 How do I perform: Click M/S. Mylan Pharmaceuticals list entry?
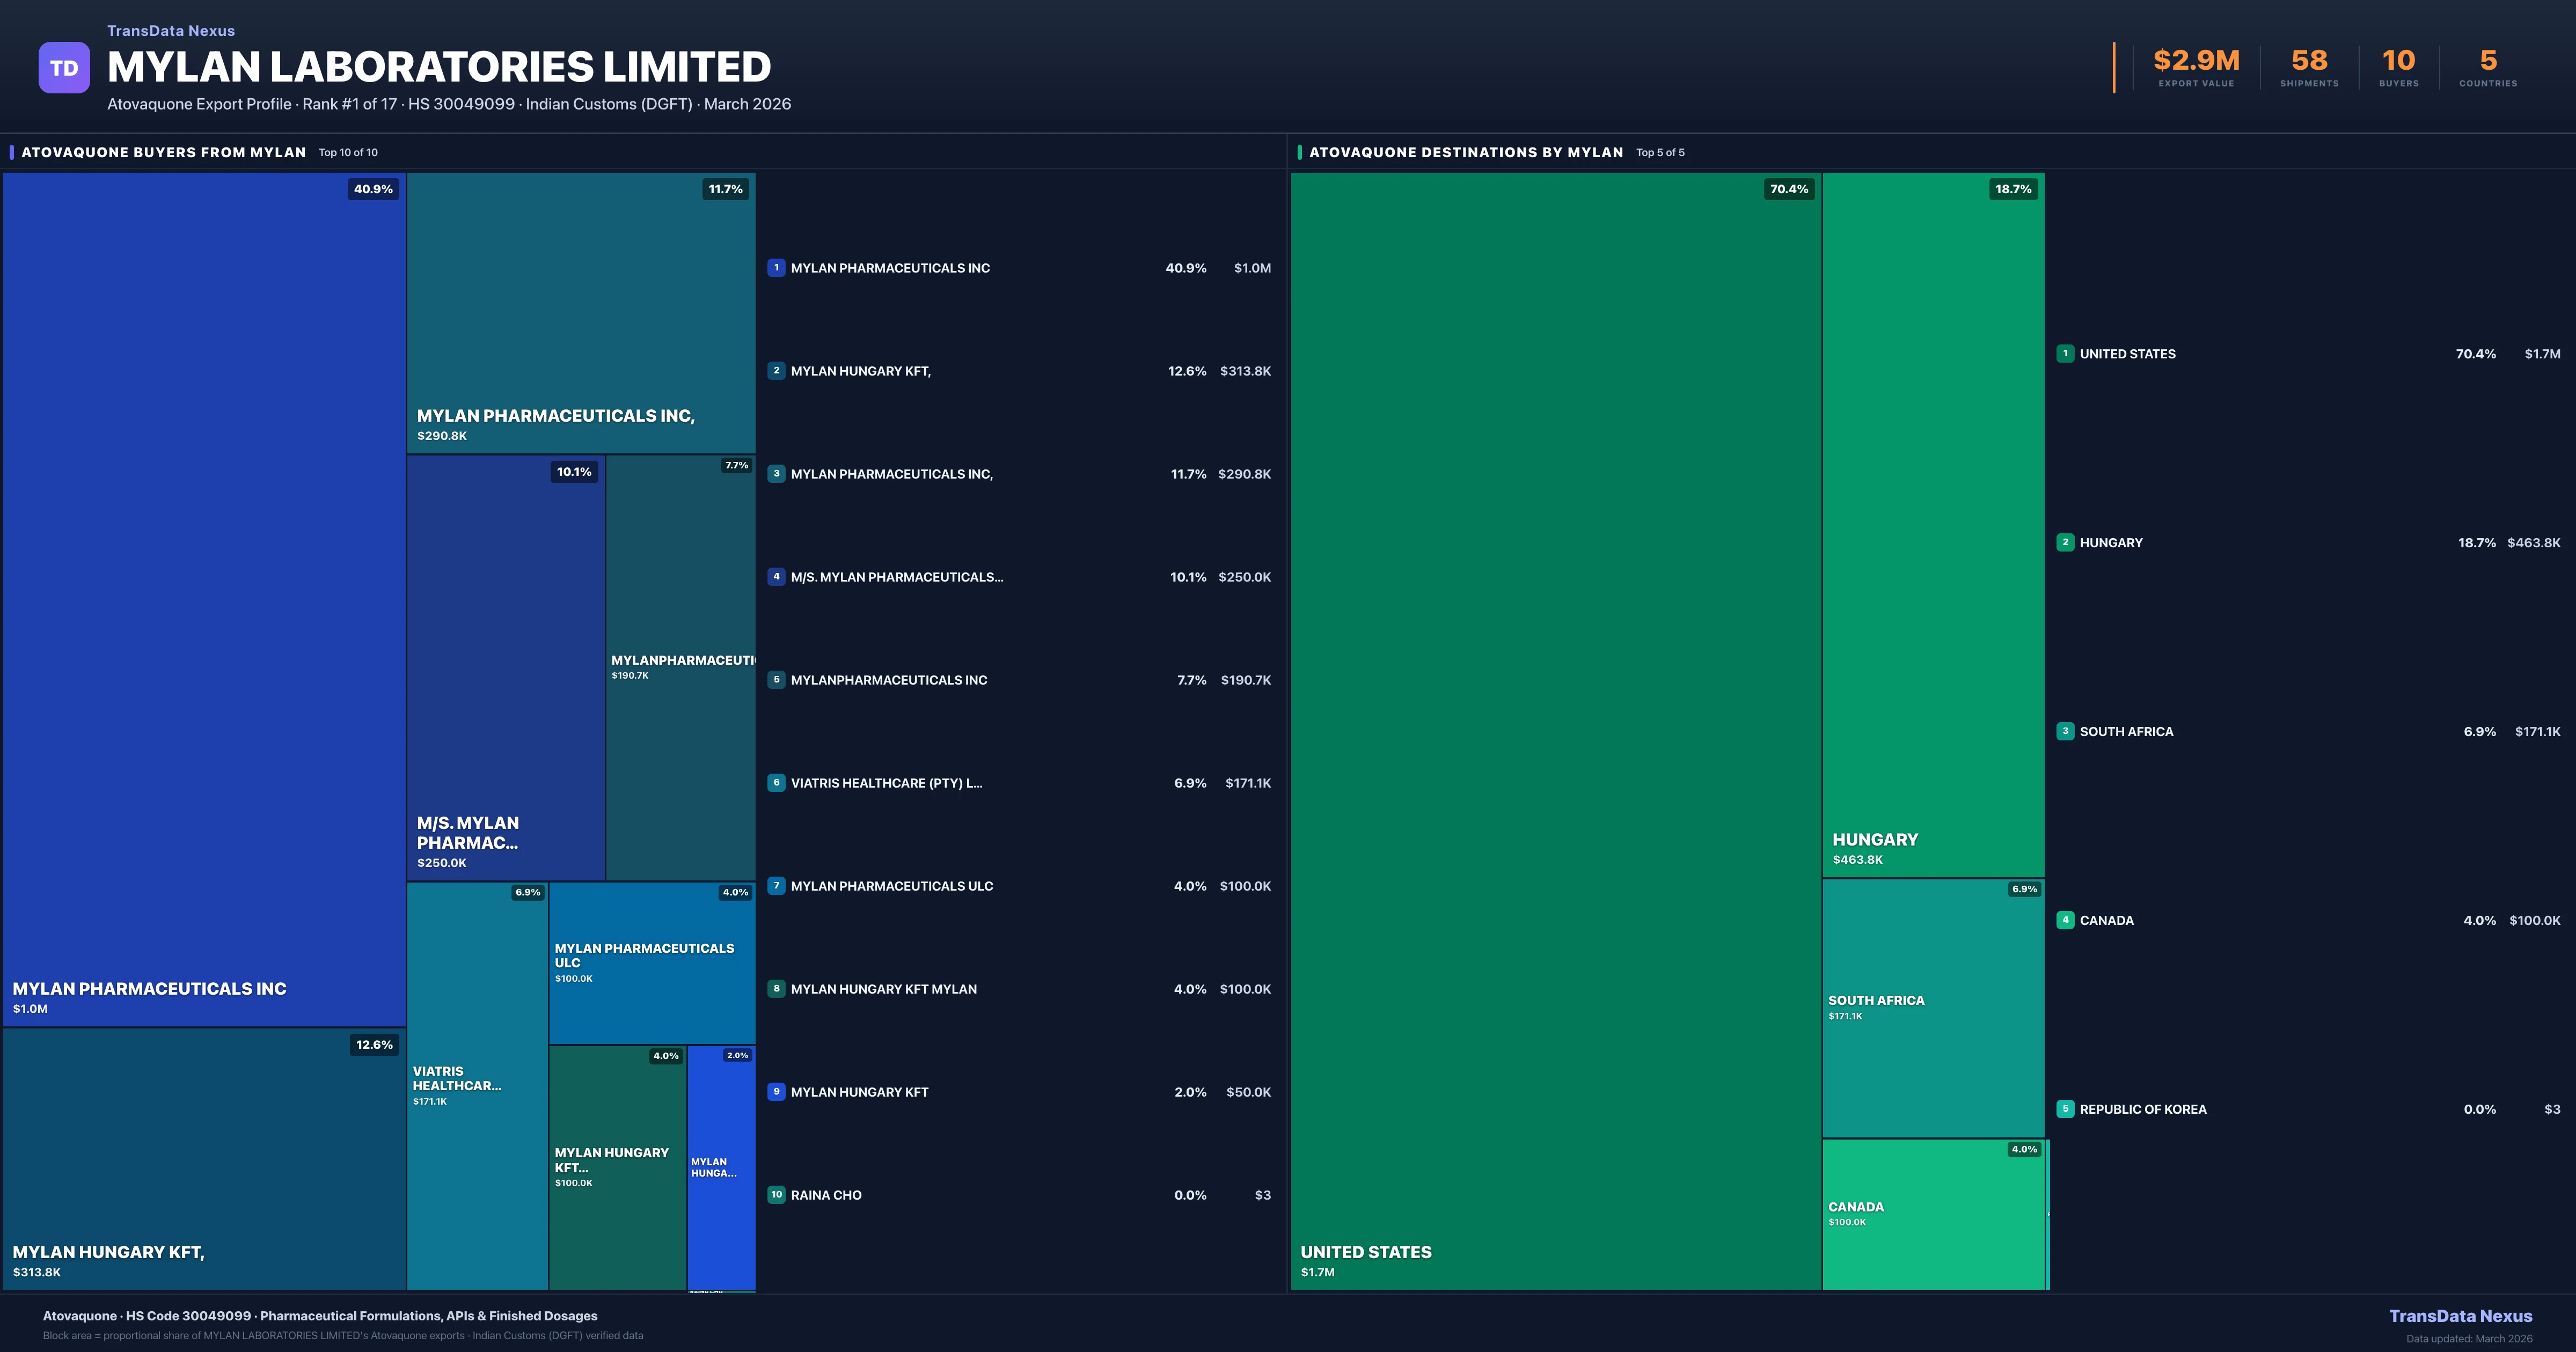pyautogui.click(x=896, y=577)
